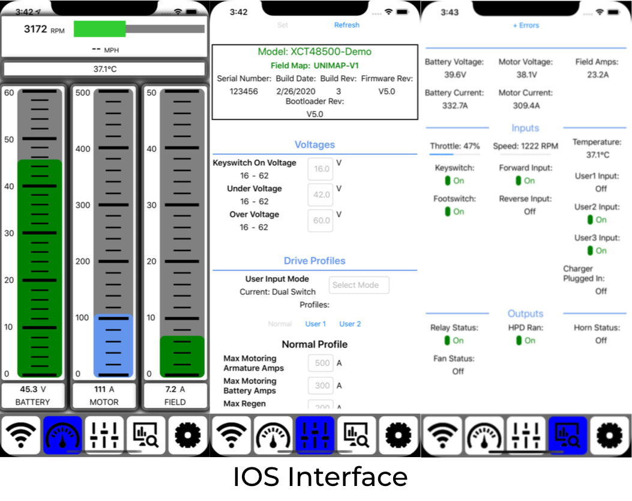Tap the sliders parameters icon on the left gauge screen
Screen dimensions: 632x501
(x=104, y=435)
